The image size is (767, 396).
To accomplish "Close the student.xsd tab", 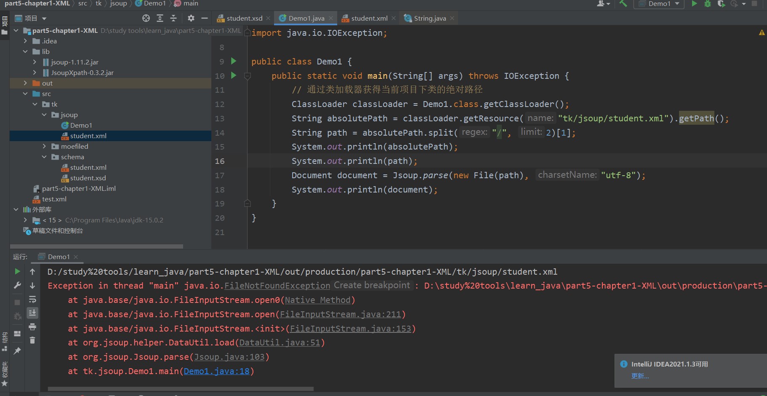I will click(268, 18).
